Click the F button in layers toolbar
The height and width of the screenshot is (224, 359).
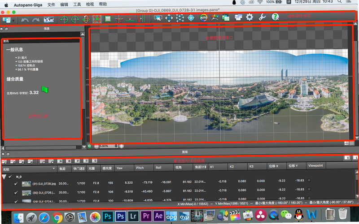pos(77,161)
